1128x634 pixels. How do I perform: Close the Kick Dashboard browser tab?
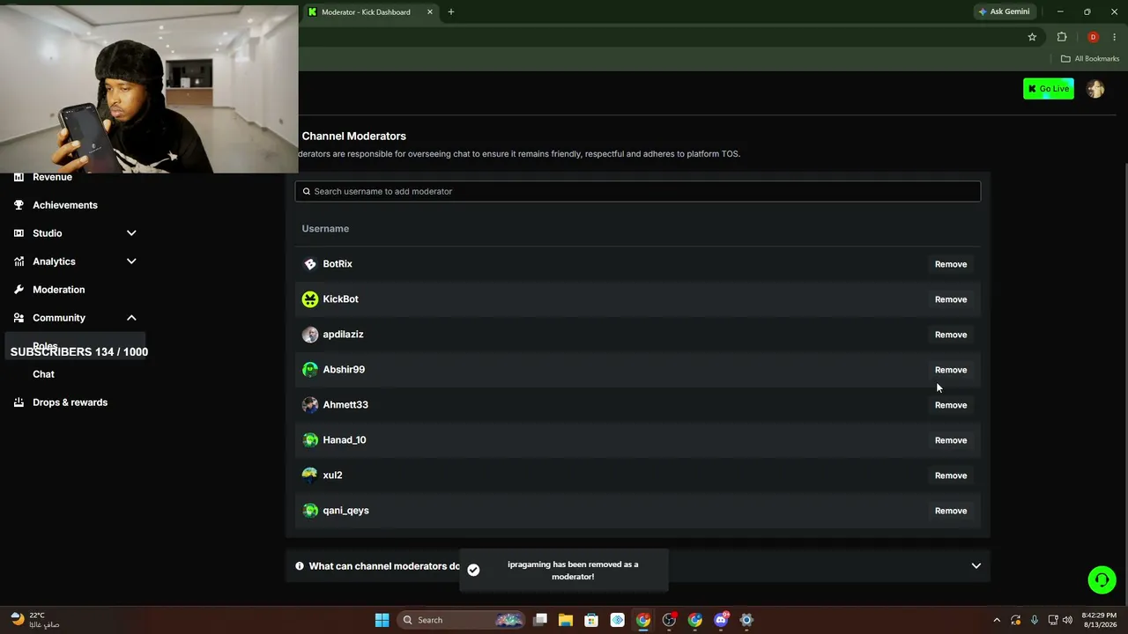click(430, 12)
